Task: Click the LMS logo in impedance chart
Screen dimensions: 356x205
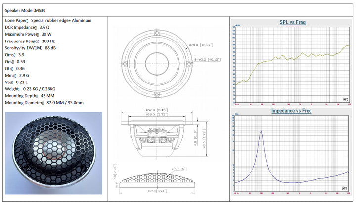Action: [x=344, y=188]
